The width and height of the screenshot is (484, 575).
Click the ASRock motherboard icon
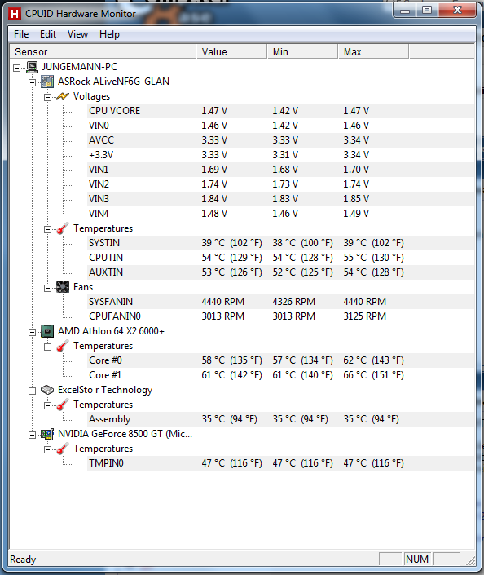click(47, 82)
